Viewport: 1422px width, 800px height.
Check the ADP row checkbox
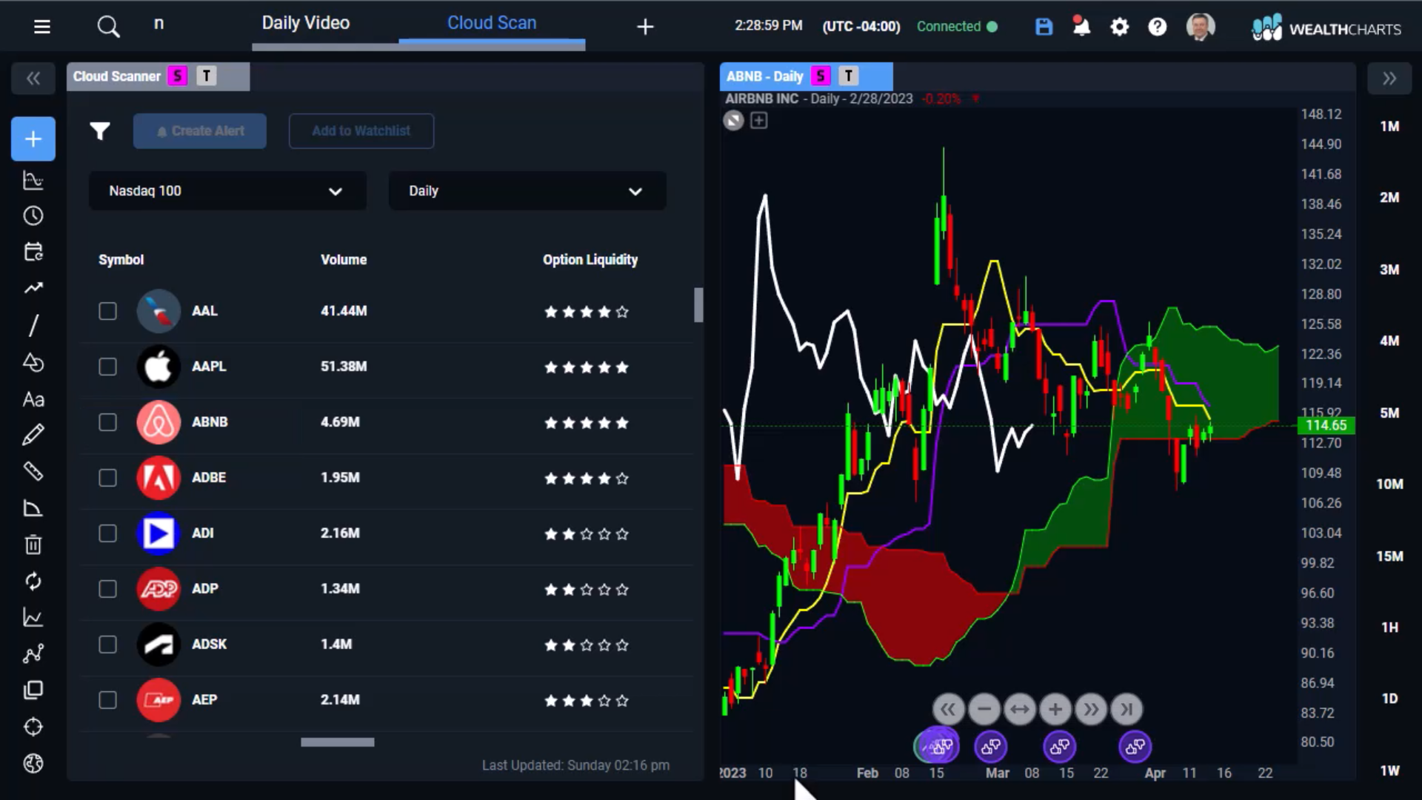pyautogui.click(x=108, y=589)
